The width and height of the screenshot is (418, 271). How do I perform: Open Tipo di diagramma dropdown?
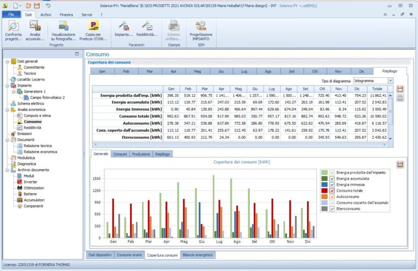point(391,81)
